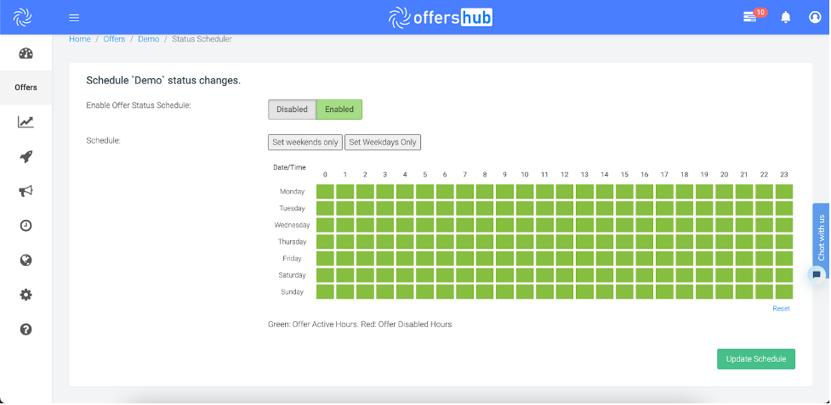Open the megaphone icon in sidebar
Image resolution: width=831 pixels, height=405 pixels.
(26, 191)
